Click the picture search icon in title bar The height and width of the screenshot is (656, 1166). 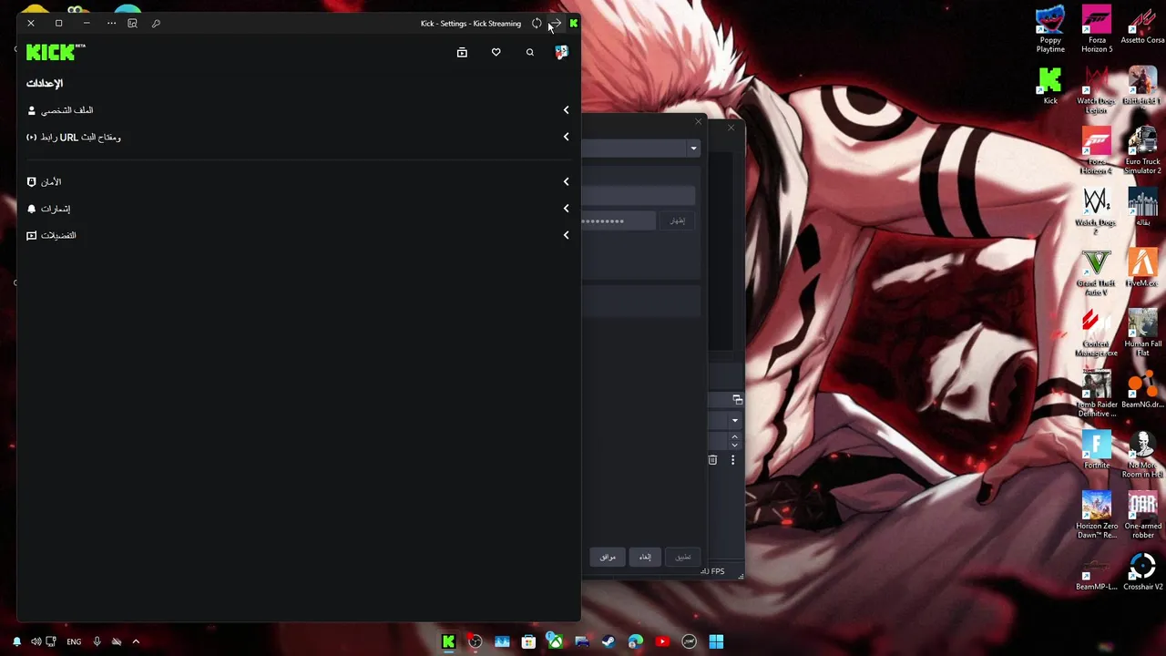tap(132, 24)
